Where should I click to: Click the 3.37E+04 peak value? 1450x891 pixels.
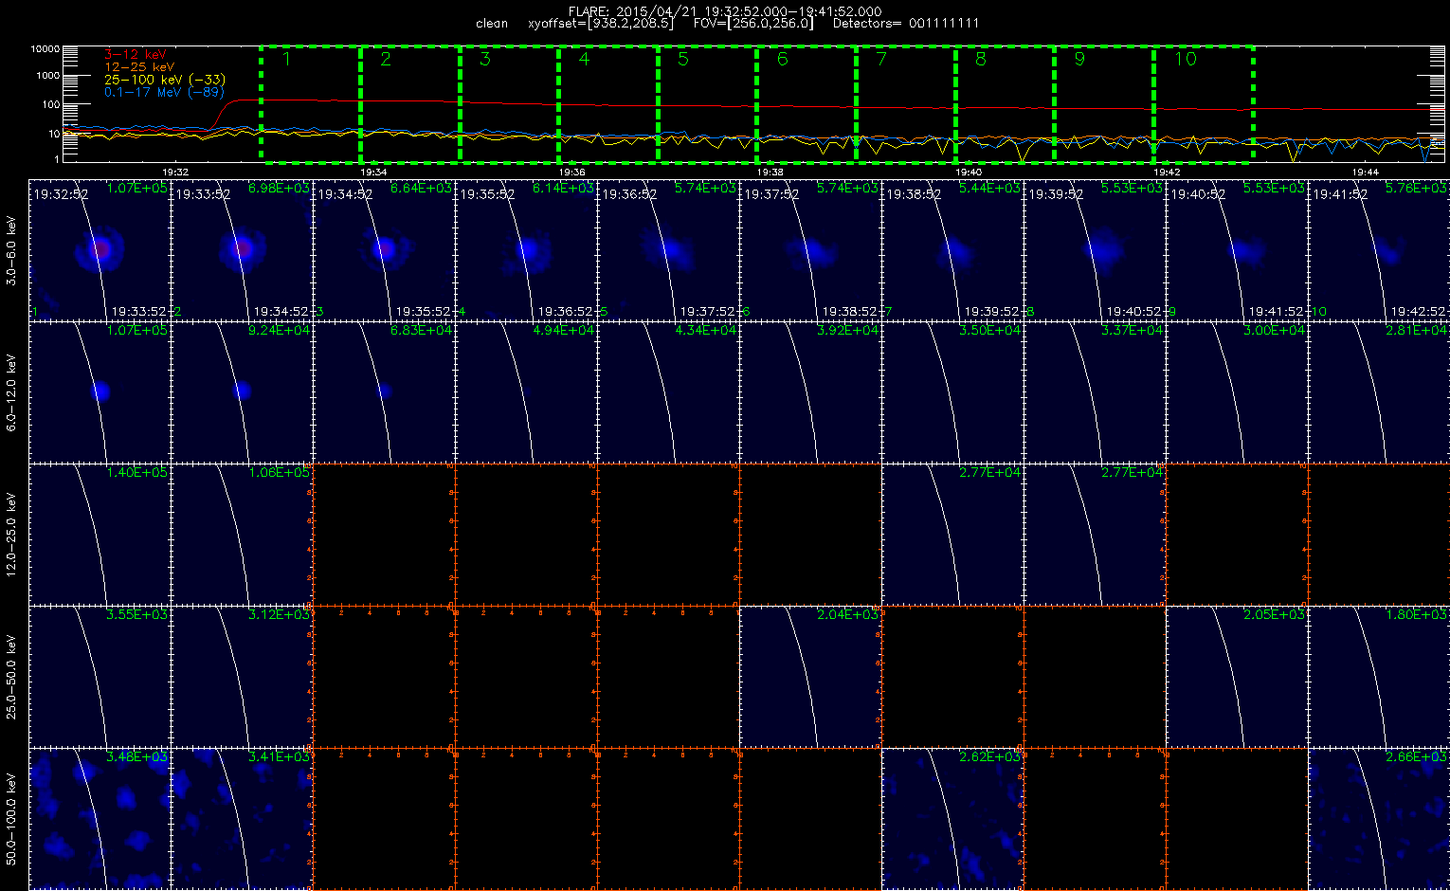click(x=1133, y=331)
